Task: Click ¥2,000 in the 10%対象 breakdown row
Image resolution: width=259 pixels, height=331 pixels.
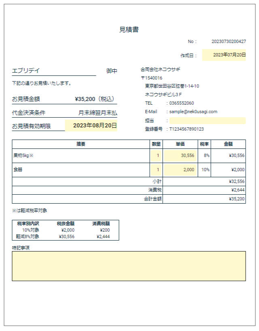Action: pos(68,230)
